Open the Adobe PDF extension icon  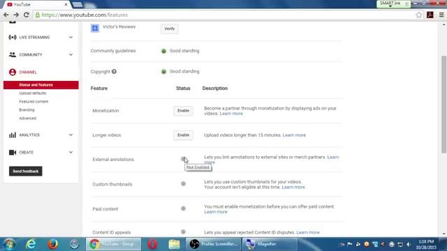430,15
